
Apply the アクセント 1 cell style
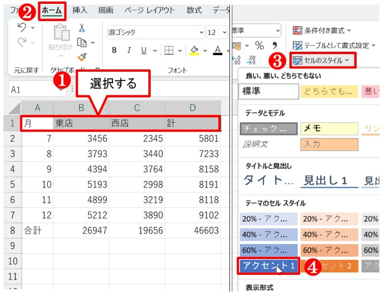pos(269,266)
